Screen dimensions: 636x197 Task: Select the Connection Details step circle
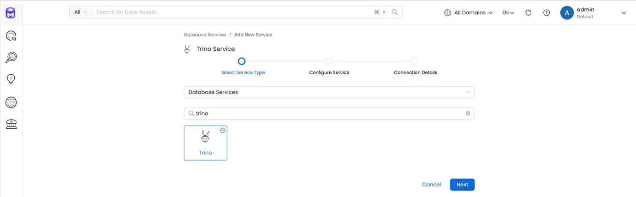pos(414,61)
